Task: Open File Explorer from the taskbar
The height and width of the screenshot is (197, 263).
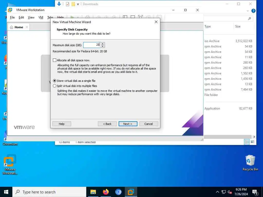Action: [93, 192]
